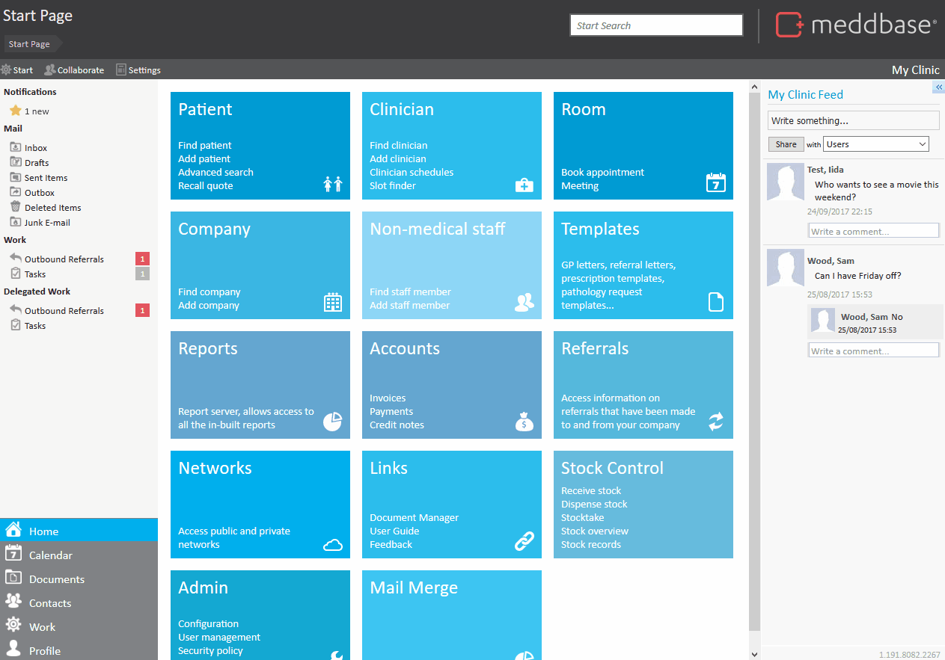The height and width of the screenshot is (660, 945).
Task: Click the cloud icon in Networks tile
Action: coord(333,545)
